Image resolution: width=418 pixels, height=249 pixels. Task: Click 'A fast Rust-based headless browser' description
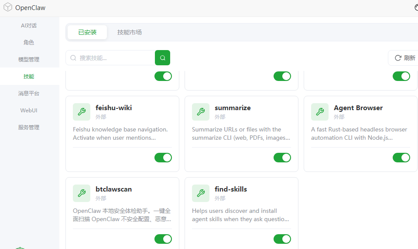tap(359, 134)
